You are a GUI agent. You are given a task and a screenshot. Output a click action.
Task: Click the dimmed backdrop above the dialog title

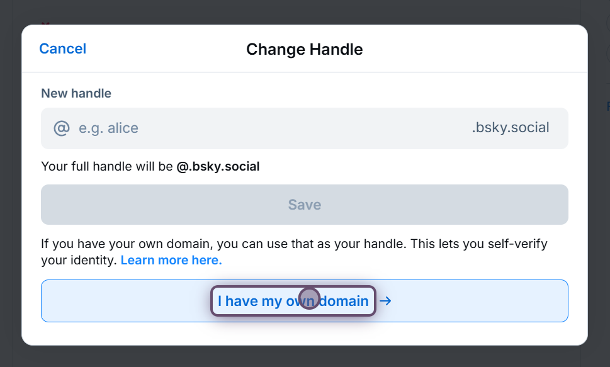pos(305,11)
